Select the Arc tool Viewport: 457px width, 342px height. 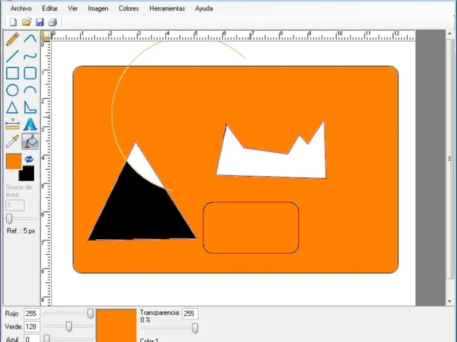[30, 90]
